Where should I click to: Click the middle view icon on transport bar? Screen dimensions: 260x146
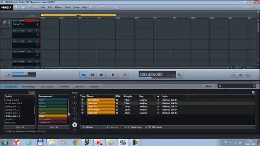(240, 75)
